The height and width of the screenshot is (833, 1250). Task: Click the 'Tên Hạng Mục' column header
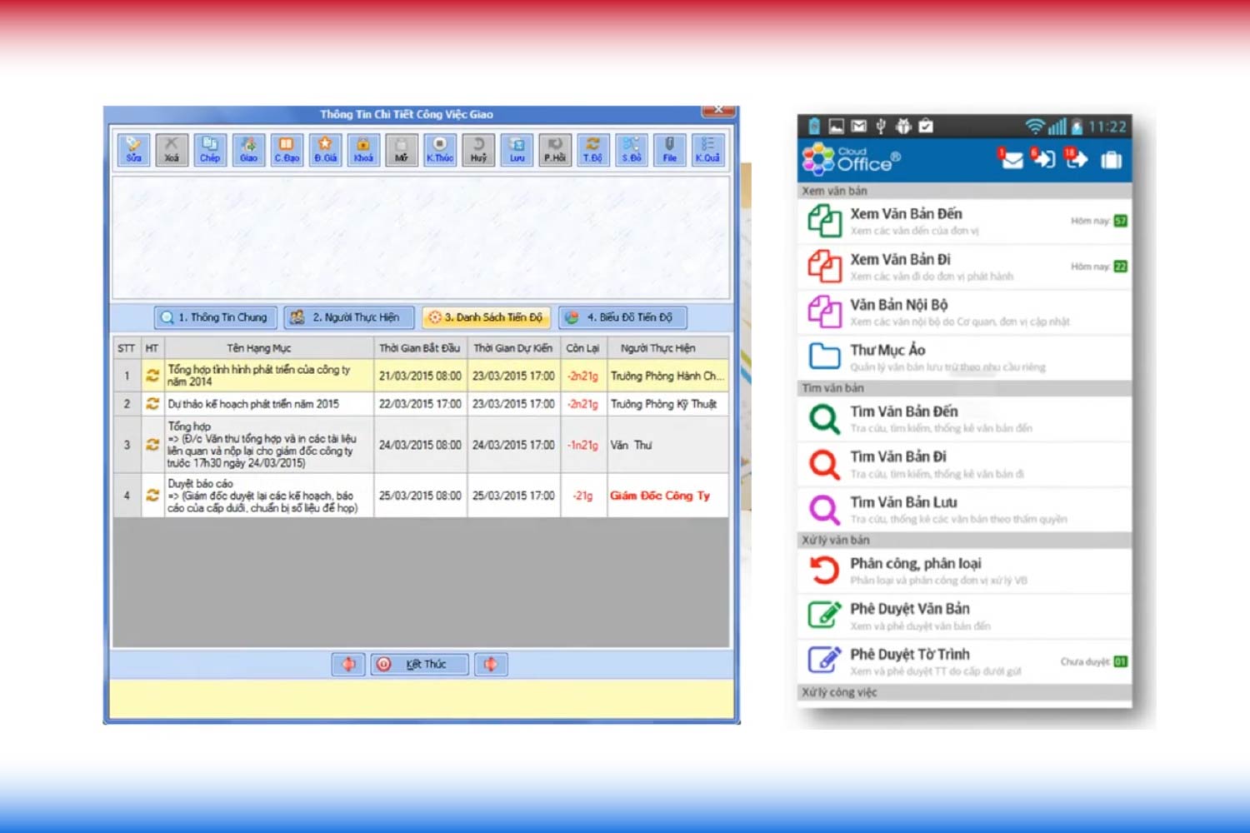point(269,348)
